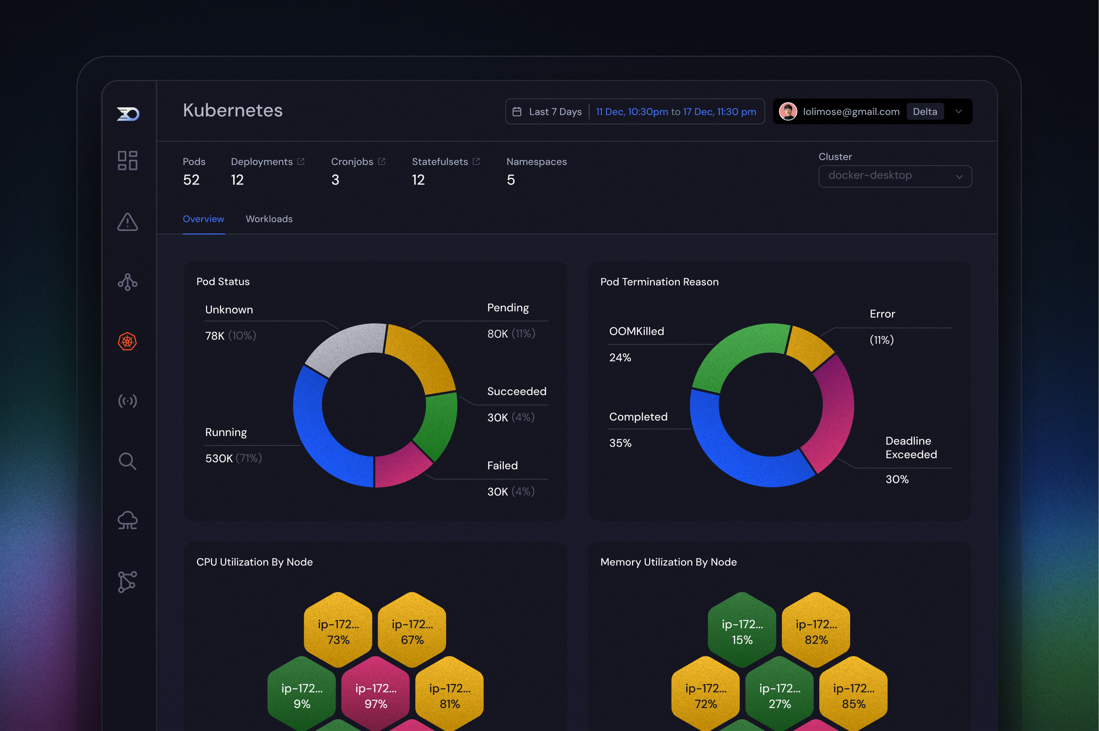Switch to the Workloads tab
The height and width of the screenshot is (731, 1099).
click(x=269, y=219)
